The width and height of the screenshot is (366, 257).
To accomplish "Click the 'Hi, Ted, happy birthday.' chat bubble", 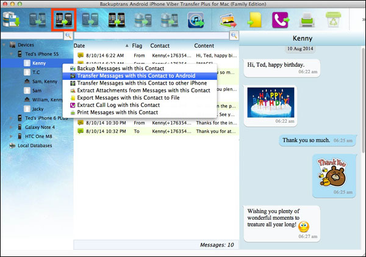I will 282,68.
